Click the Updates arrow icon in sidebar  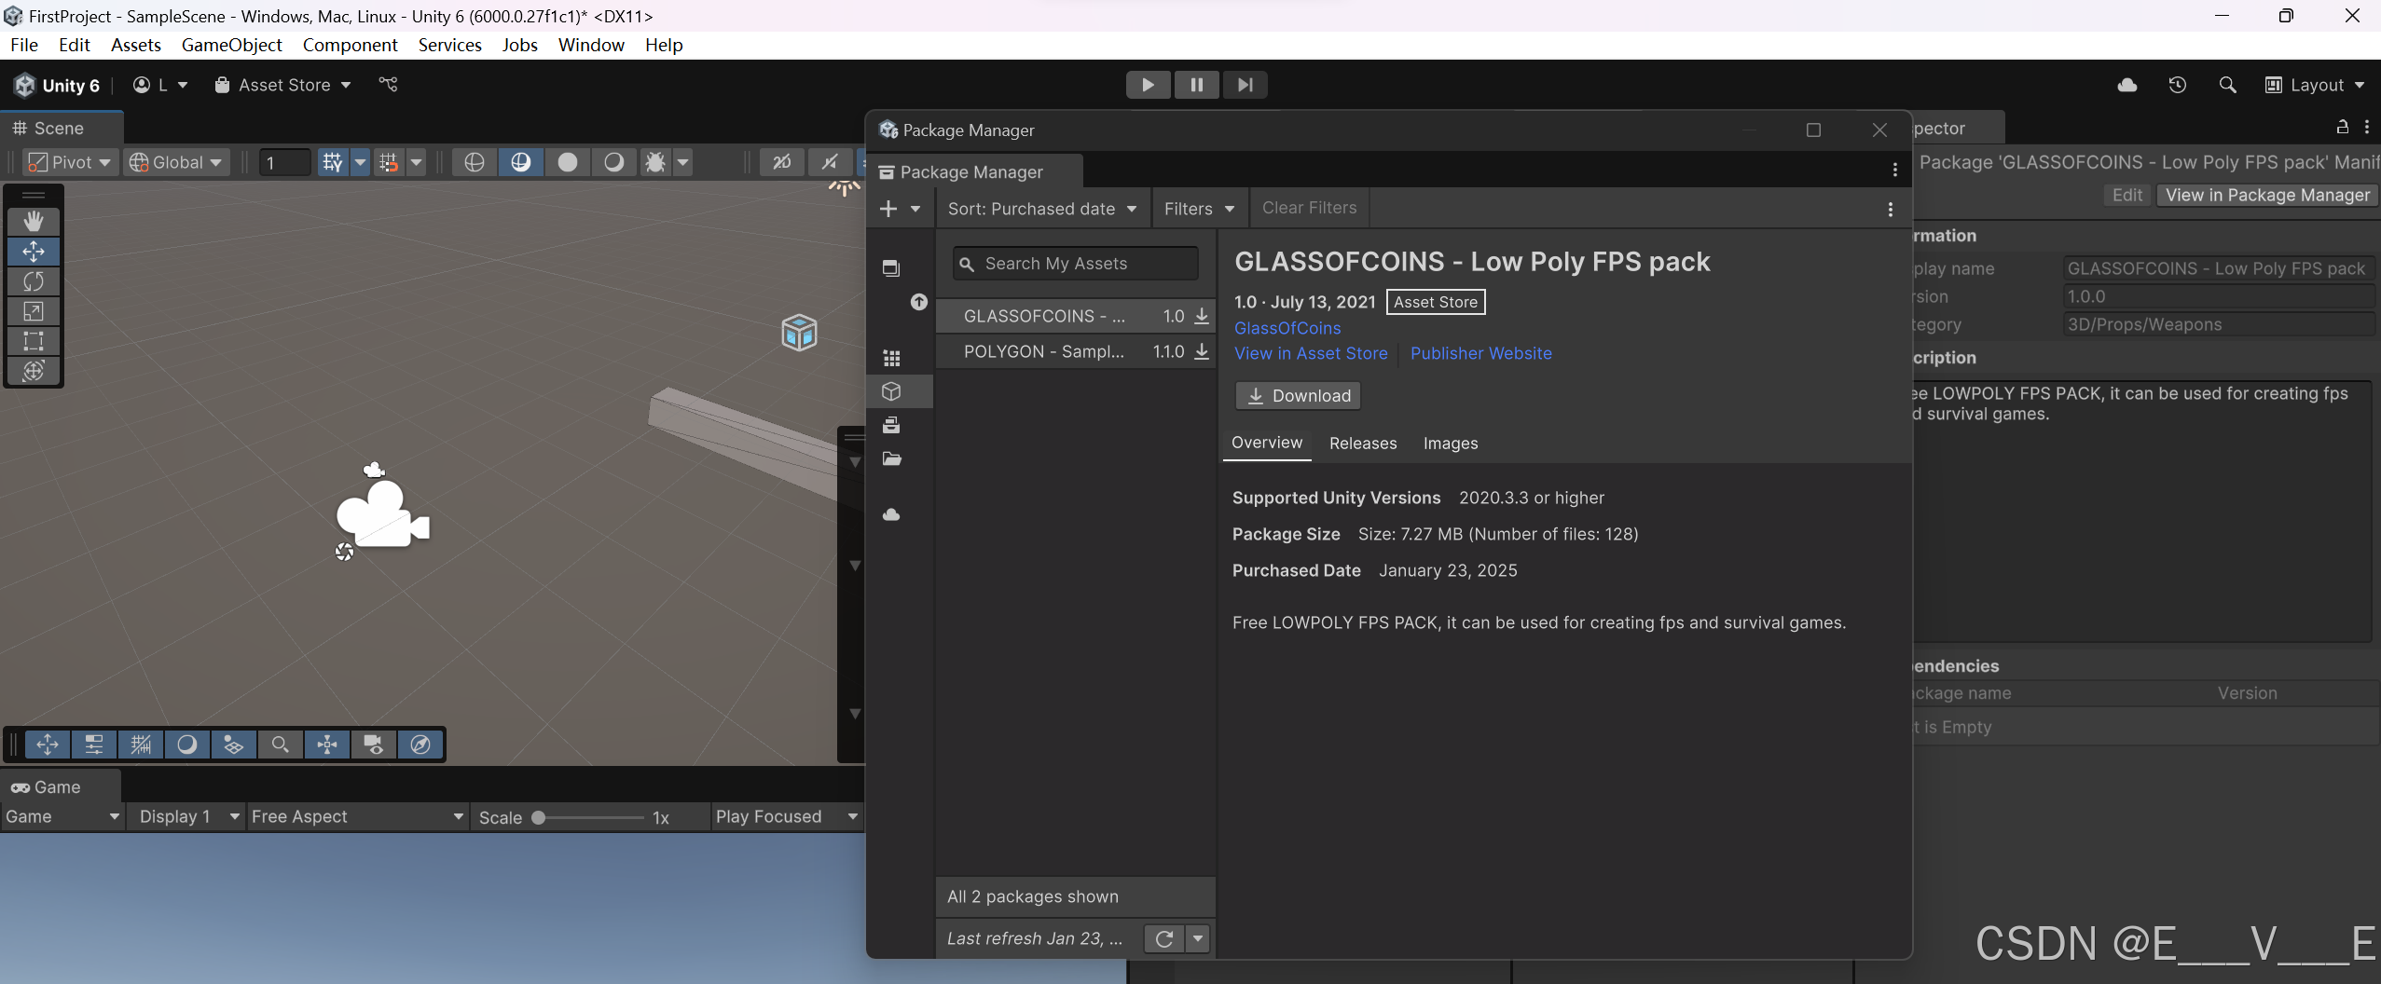pyautogui.click(x=919, y=302)
